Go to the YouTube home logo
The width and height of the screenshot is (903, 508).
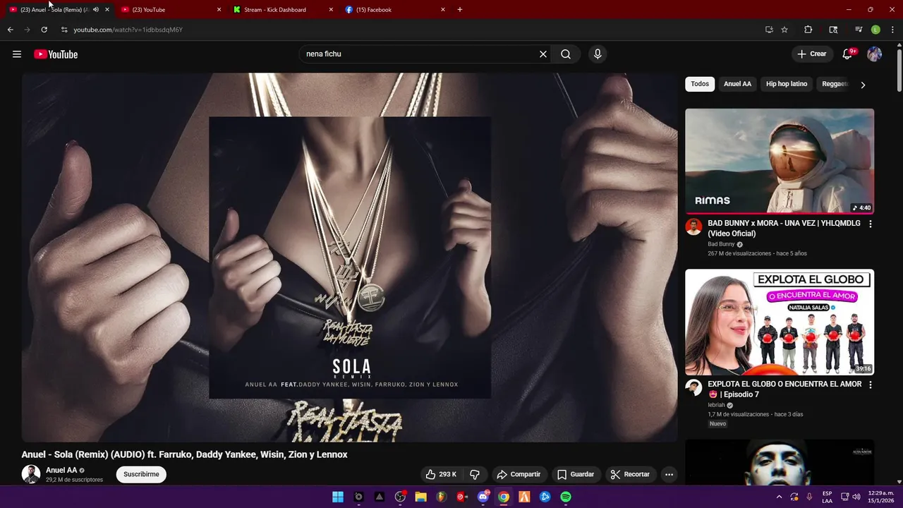[x=56, y=54]
